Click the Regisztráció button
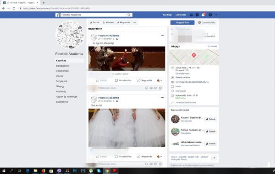Screen dimensions: 275x174 pyautogui.click(x=182, y=22)
